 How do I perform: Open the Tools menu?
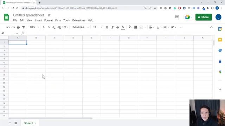pos(66,20)
